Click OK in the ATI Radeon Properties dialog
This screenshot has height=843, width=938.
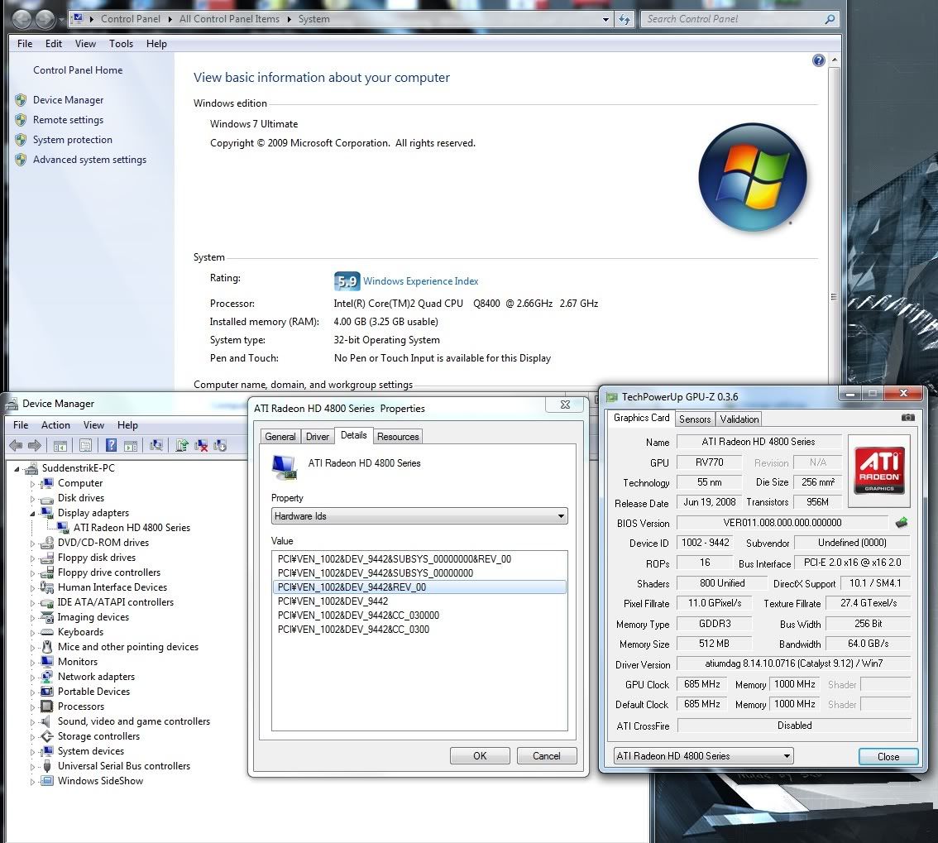(x=480, y=755)
